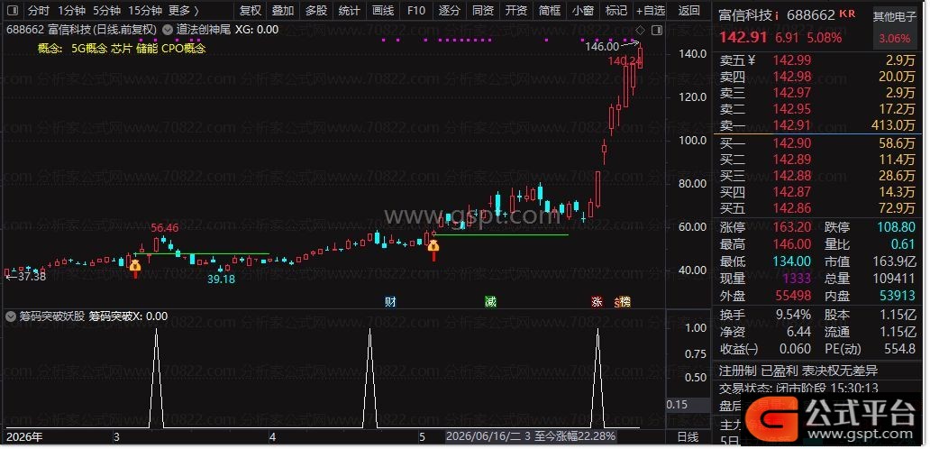This screenshot has height=449, width=930.
Task: Click the 2026年 year label on time axis
Action: tap(24, 437)
